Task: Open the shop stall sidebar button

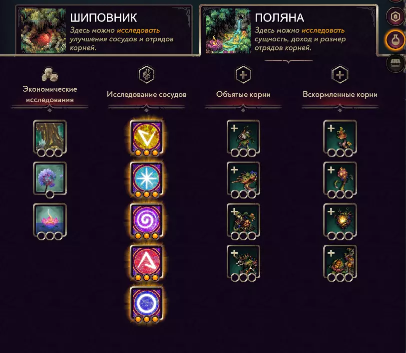Action: pyautogui.click(x=395, y=63)
